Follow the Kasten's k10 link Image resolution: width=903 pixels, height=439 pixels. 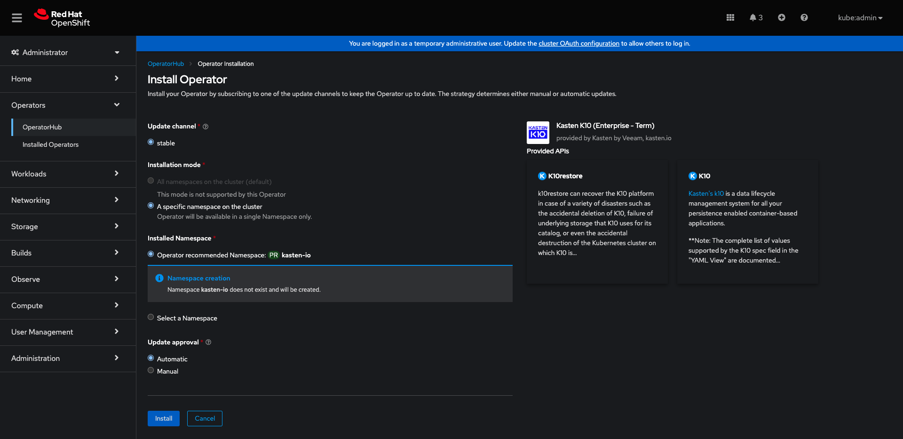706,193
